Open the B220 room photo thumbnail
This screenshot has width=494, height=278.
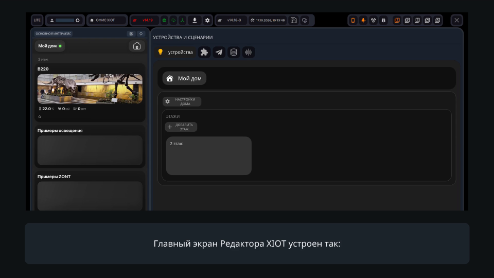[x=90, y=89]
